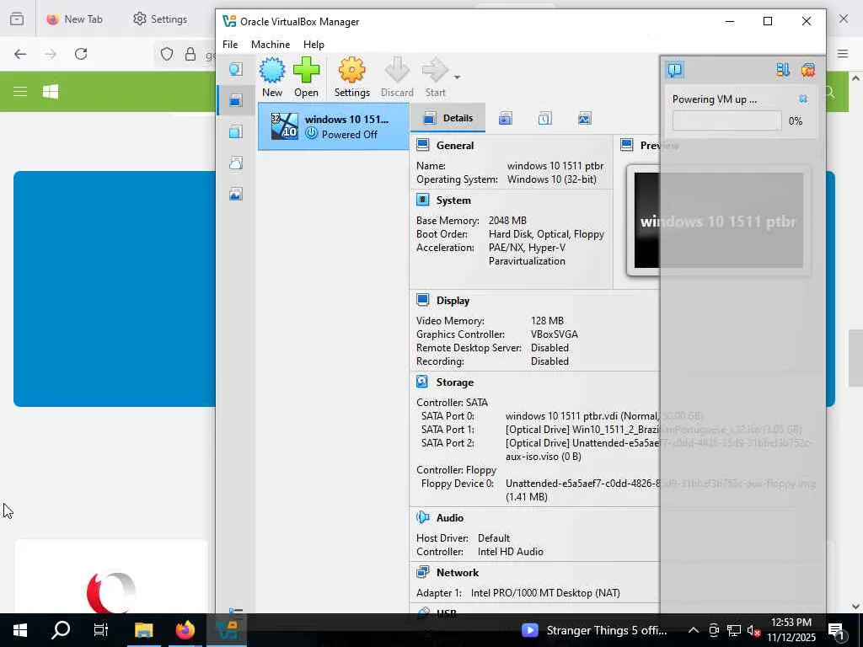Viewport: 863px width, 647px height.
Task: Click the System section icon
Action: (x=423, y=201)
